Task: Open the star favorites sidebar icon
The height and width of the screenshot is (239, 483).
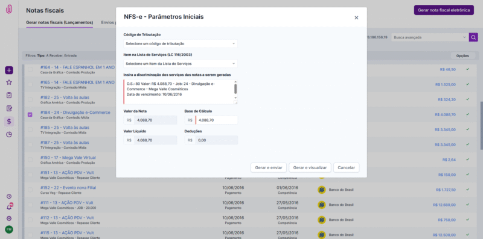Action: (x=9, y=82)
